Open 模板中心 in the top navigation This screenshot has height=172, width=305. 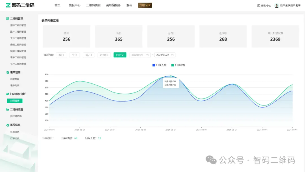tap(75, 5)
